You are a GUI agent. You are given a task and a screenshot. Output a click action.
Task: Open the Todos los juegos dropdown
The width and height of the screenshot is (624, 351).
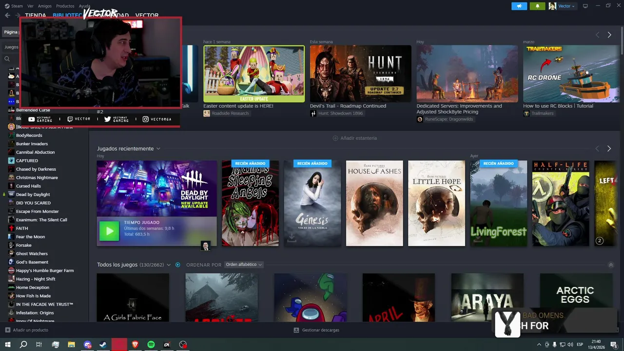pyautogui.click(x=169, y=265)
